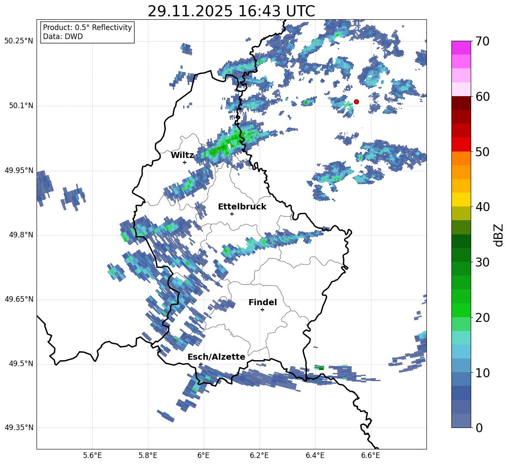Click the orange colorbar band just below 50
509x464 pixels.
point(461,158)
